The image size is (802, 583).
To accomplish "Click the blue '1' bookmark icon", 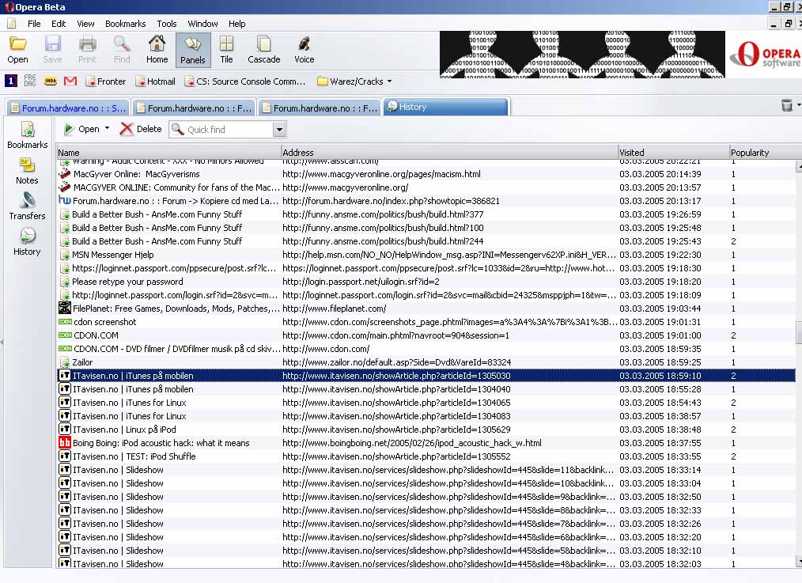I will 11,81.
